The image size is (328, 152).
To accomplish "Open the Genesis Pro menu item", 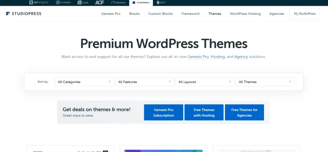I will click(x=111, y=14).
